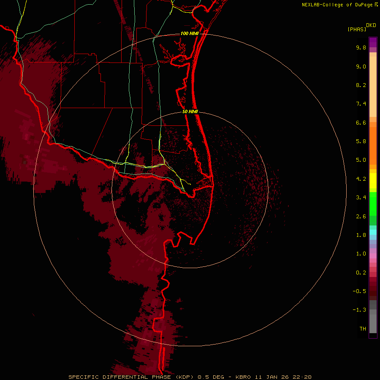Click the KBRO station identifier in the caption
Screen dimensions: 380x380
[243, 377]
